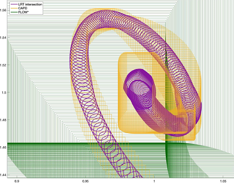The height and width of the screenshot is (184, 234).
Task: Click the 1.48 y-axis tick label
Action: (x=3, y=120)
